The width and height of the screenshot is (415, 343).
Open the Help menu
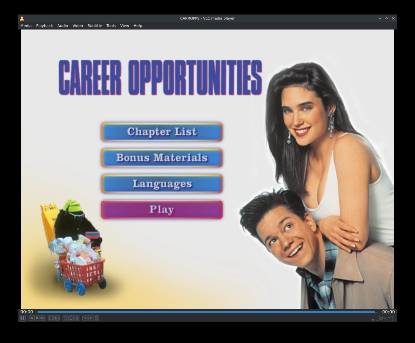click(138, 26)
